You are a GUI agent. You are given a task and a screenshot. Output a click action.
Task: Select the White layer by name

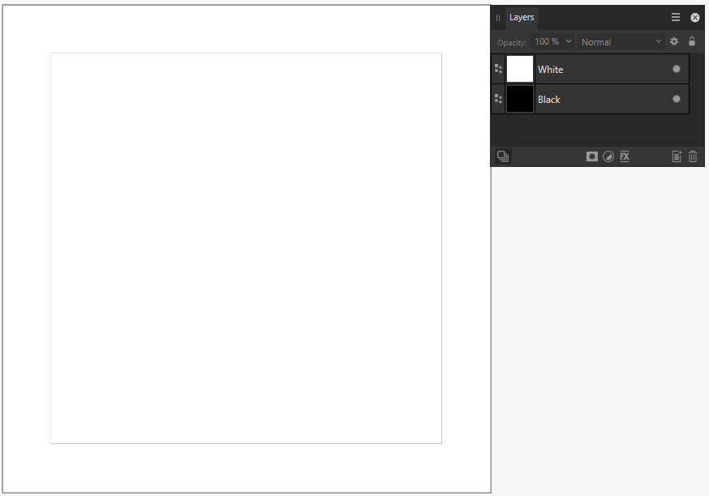pos(550,70)
